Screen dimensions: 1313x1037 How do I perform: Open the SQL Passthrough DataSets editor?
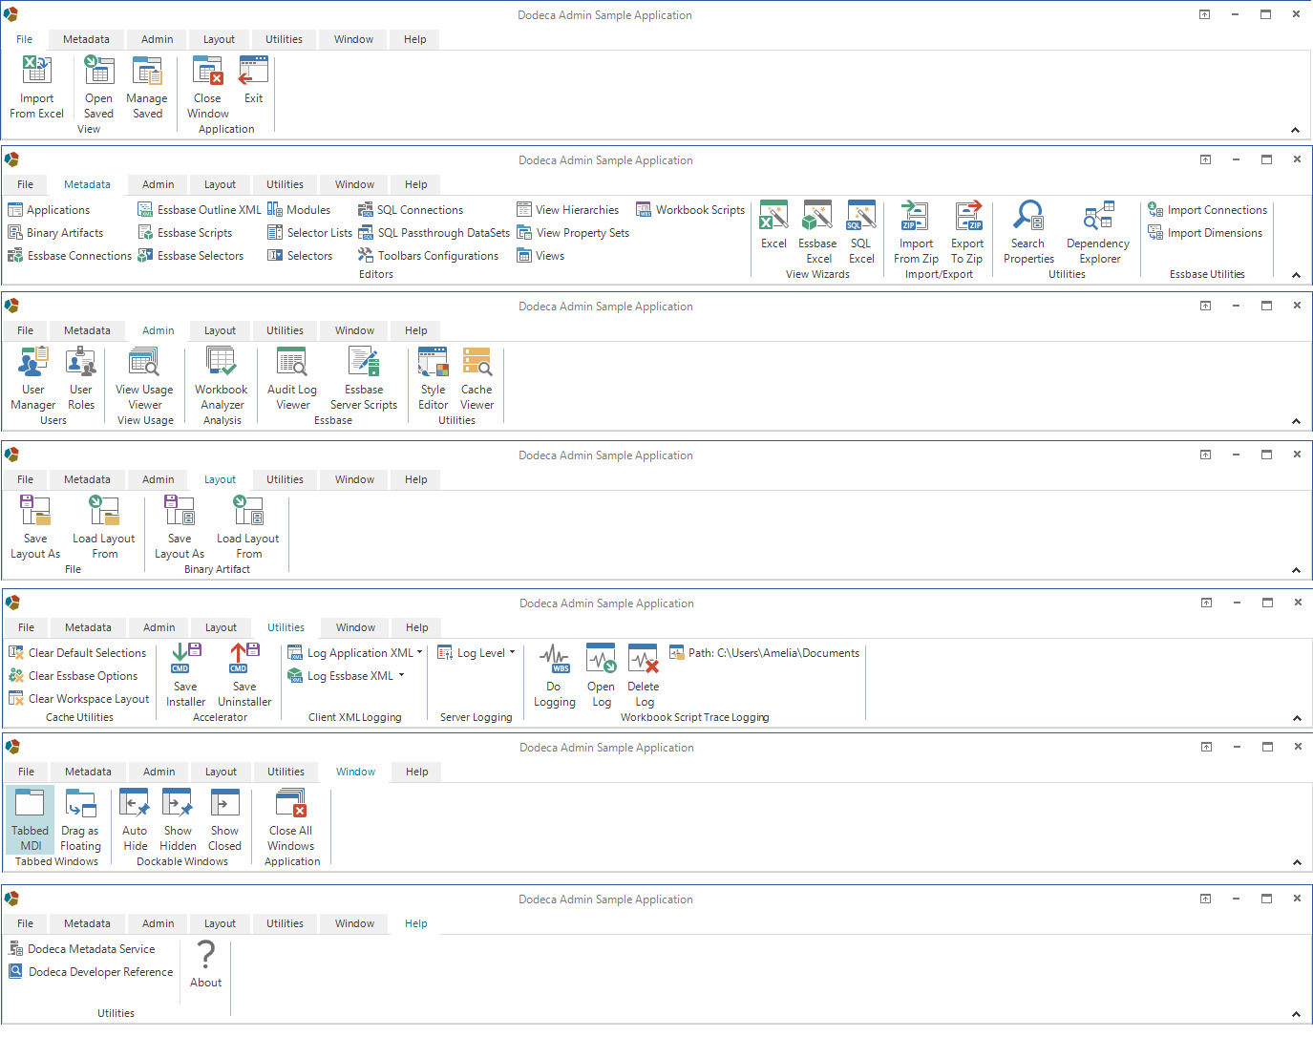[434, 233]
